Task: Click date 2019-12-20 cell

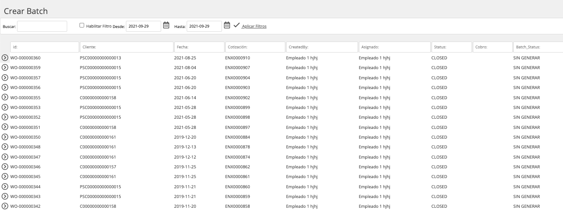Action: pyautogui.click(x=185, y=137)
